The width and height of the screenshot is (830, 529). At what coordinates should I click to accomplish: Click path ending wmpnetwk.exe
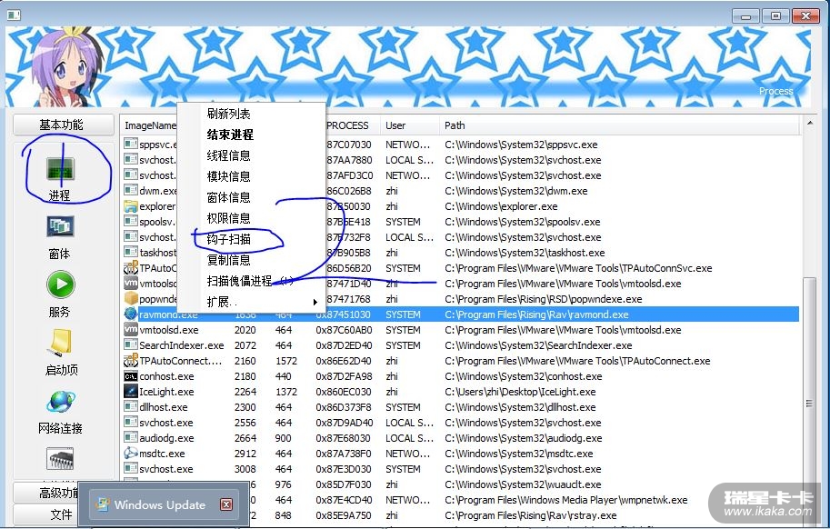point(565,499)
